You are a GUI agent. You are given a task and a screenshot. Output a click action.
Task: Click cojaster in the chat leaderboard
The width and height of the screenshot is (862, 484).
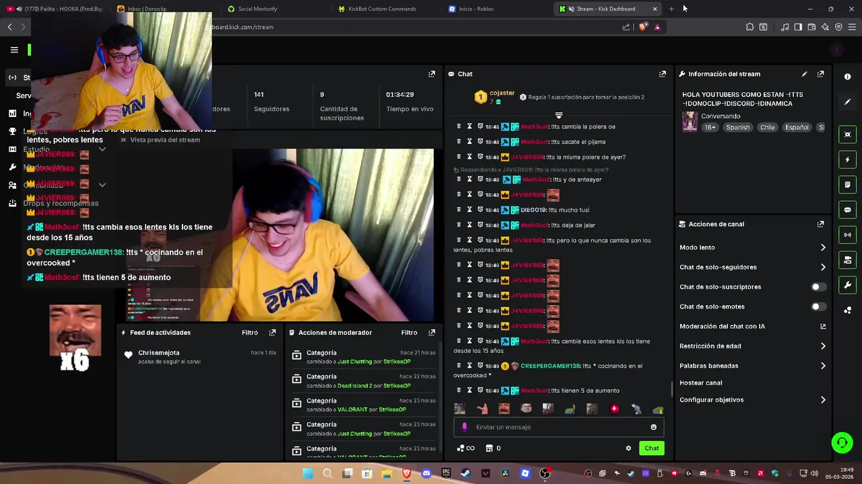pyautogui.click(x=502, y=93)
